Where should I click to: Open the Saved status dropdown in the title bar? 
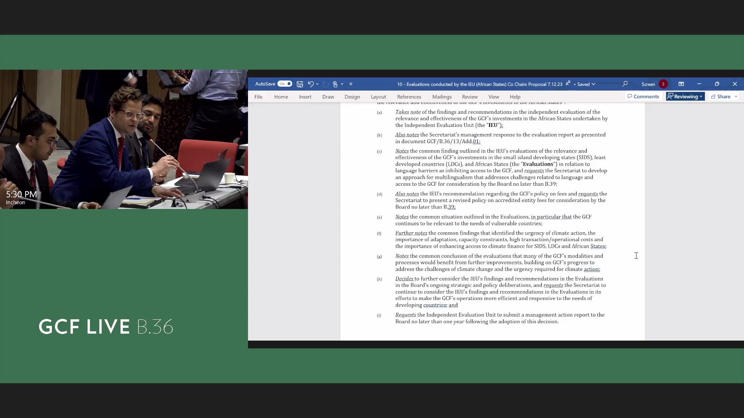click(586, 84)
